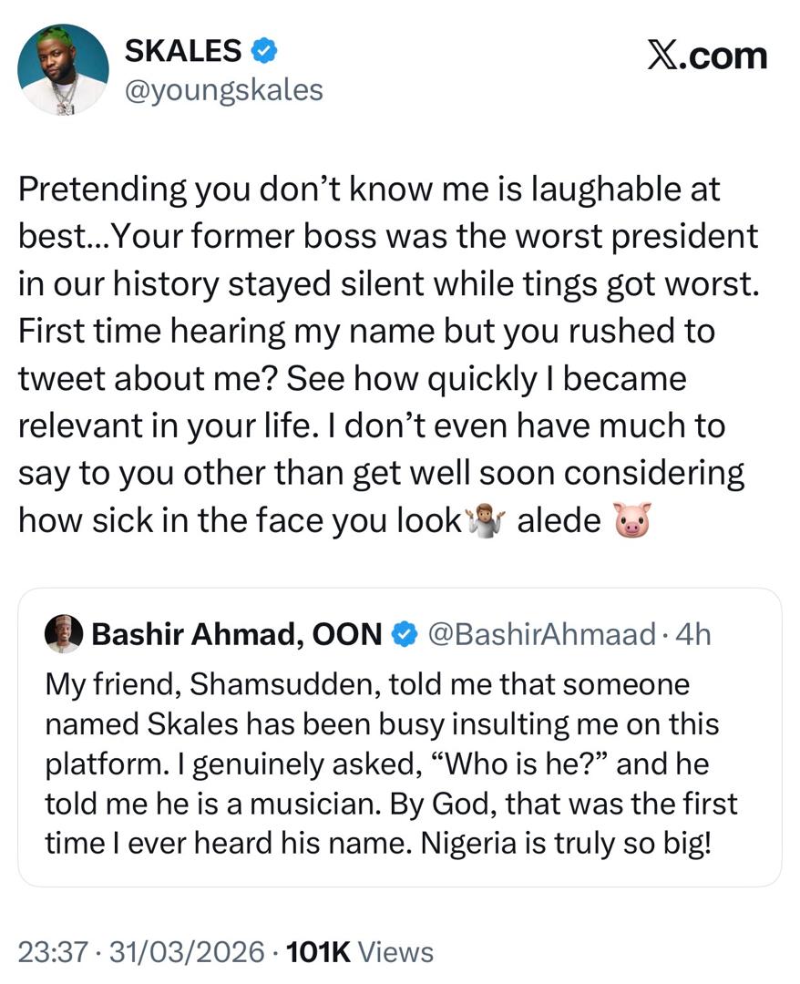Image resolution: width=800 pixels, height=984 pixels.
Task: Click Bashir Ahmad's small profile avatar
Action: pyautogui.click(x=64, y=633)
